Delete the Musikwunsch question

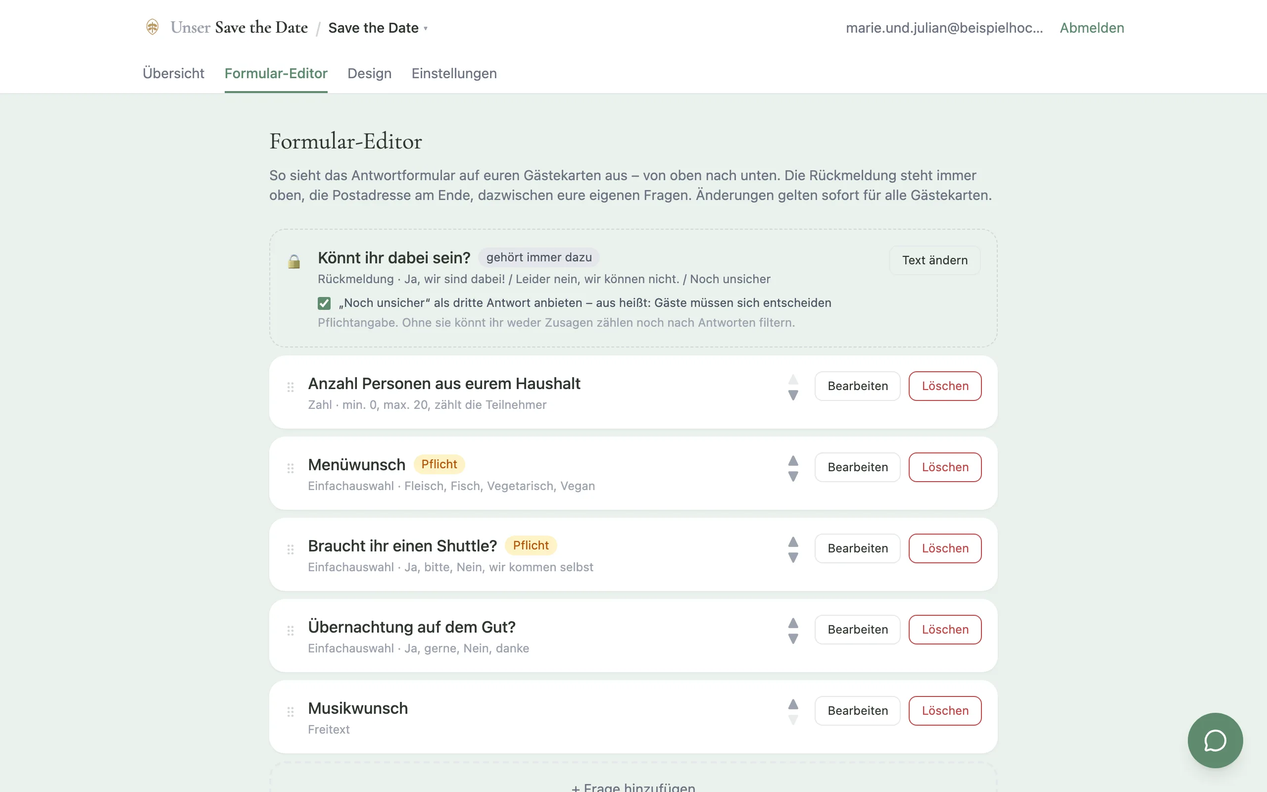945,711
